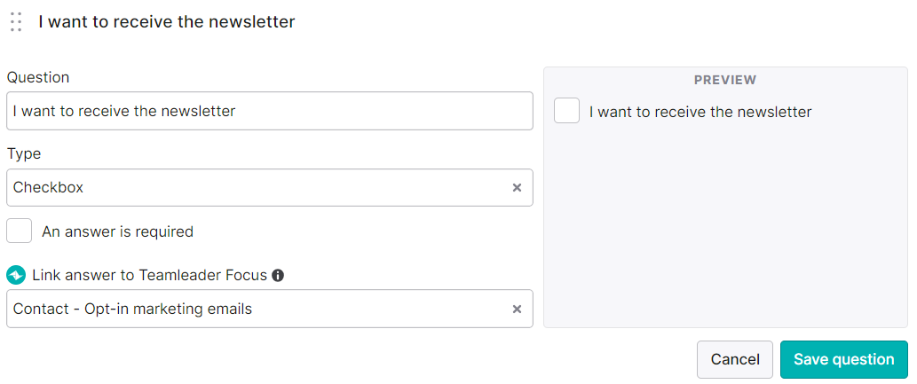This screenshot has width=917, height=384.
Task: Click the Question field label
Action: pos(38,77)
